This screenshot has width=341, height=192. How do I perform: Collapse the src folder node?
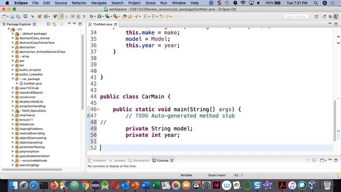[9, 29]
